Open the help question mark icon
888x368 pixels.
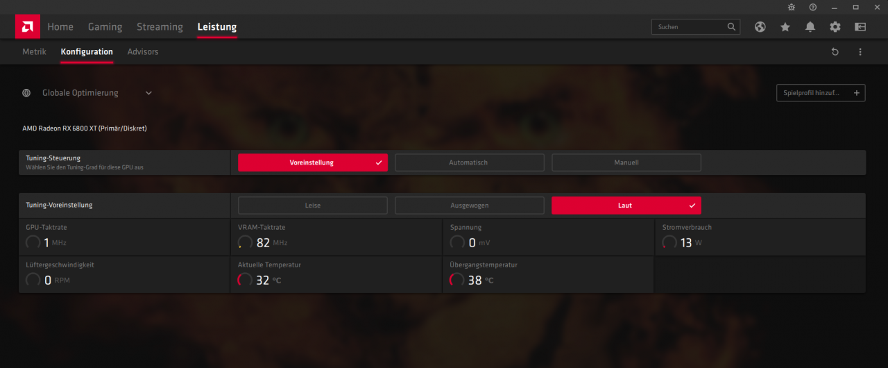[813, 7]
